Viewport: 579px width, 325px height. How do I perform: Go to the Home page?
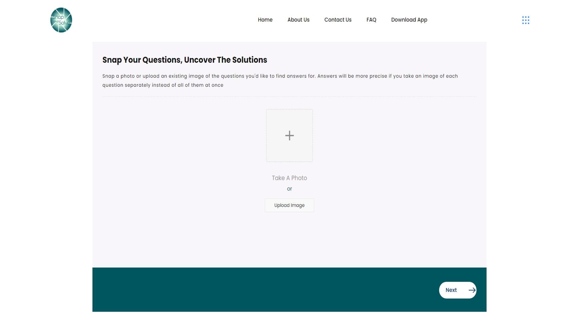coord(265,20)
